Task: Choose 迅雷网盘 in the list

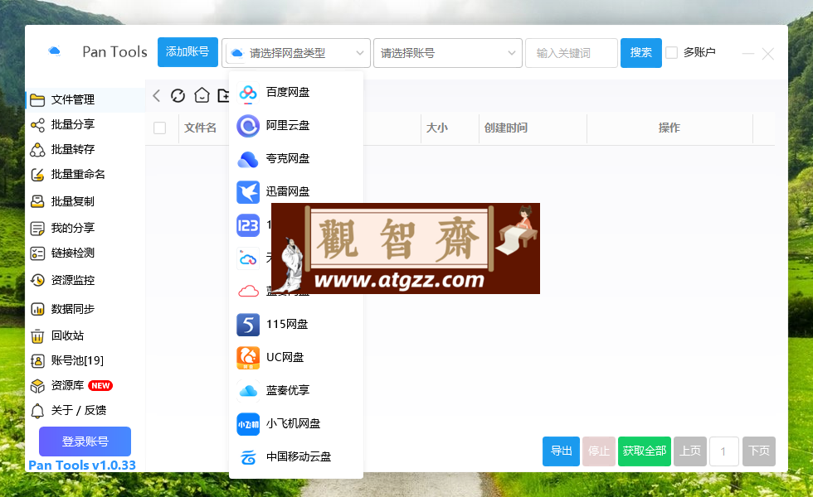Action: coord(296,191)
